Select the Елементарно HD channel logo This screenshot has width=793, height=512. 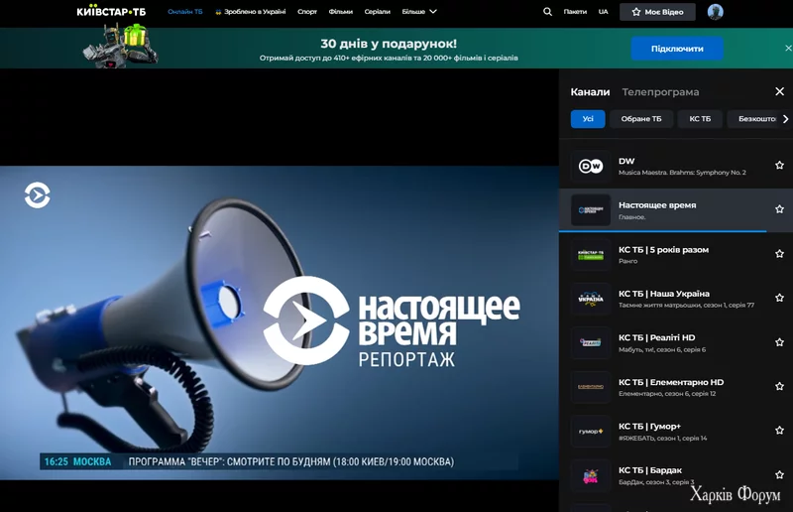(x=590, y=387)
